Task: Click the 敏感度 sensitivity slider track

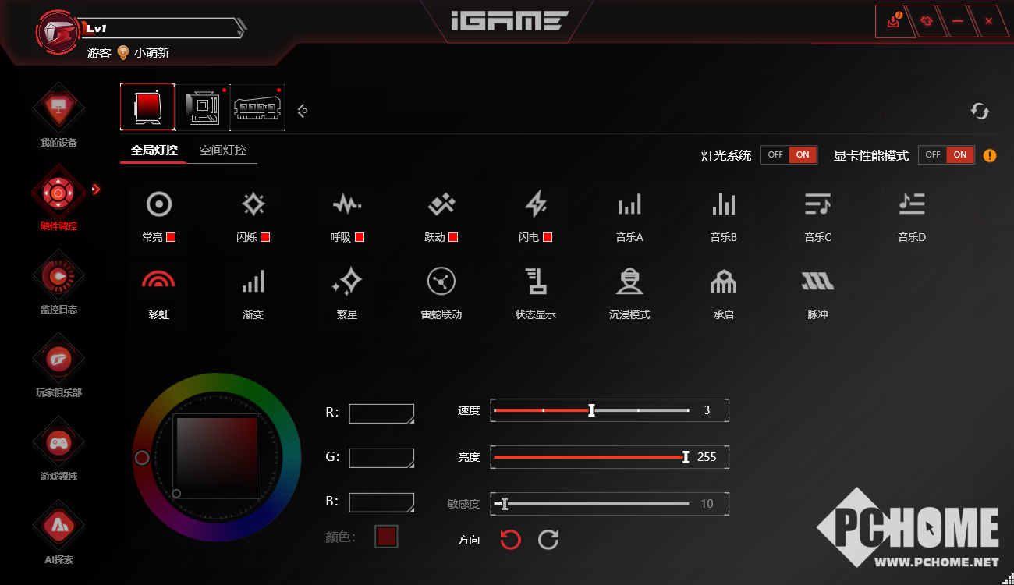Action: tap(592, 504)
